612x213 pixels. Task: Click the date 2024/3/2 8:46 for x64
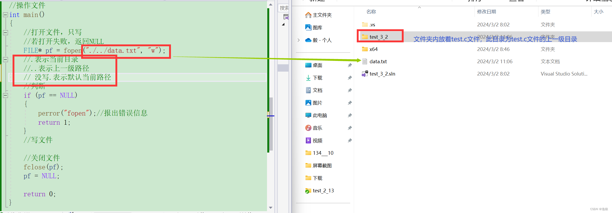(x=493, y=49)
